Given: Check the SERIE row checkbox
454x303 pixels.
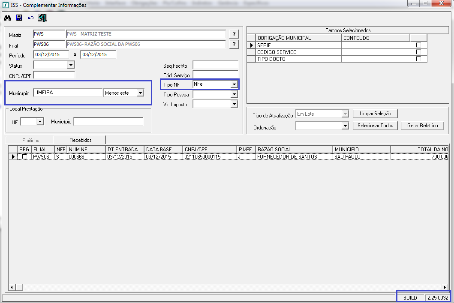Looking at the screenshot, I should pos(418,45).
